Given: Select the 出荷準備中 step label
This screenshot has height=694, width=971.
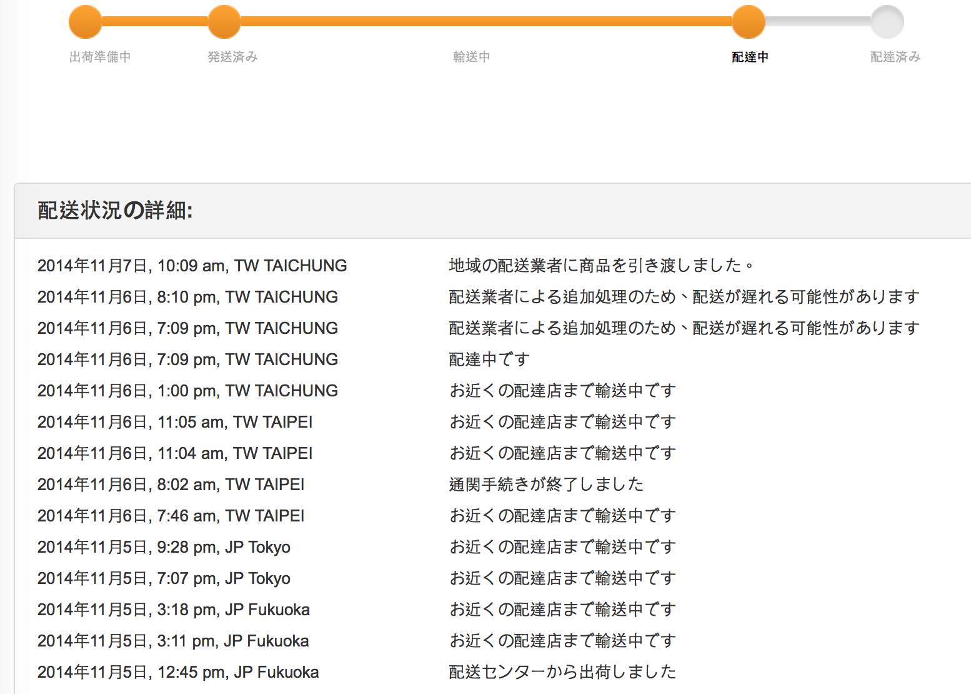Looking at the screenshot, I should pos(100,57).
